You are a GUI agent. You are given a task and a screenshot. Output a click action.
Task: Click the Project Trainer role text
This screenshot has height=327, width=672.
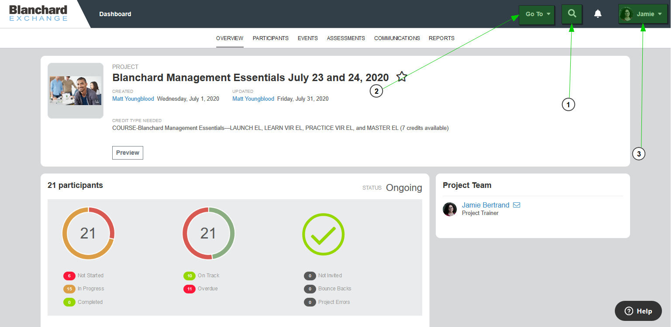point(480,213)
